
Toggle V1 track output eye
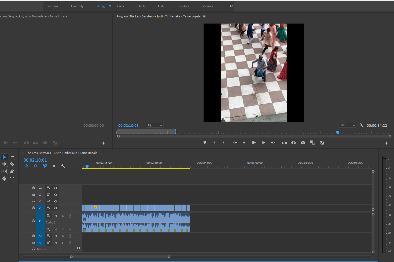click(x=56, y=208)
